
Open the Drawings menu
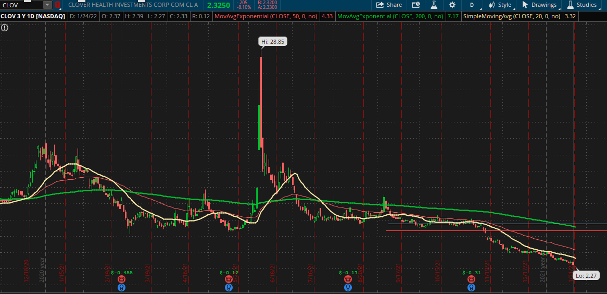539,5
